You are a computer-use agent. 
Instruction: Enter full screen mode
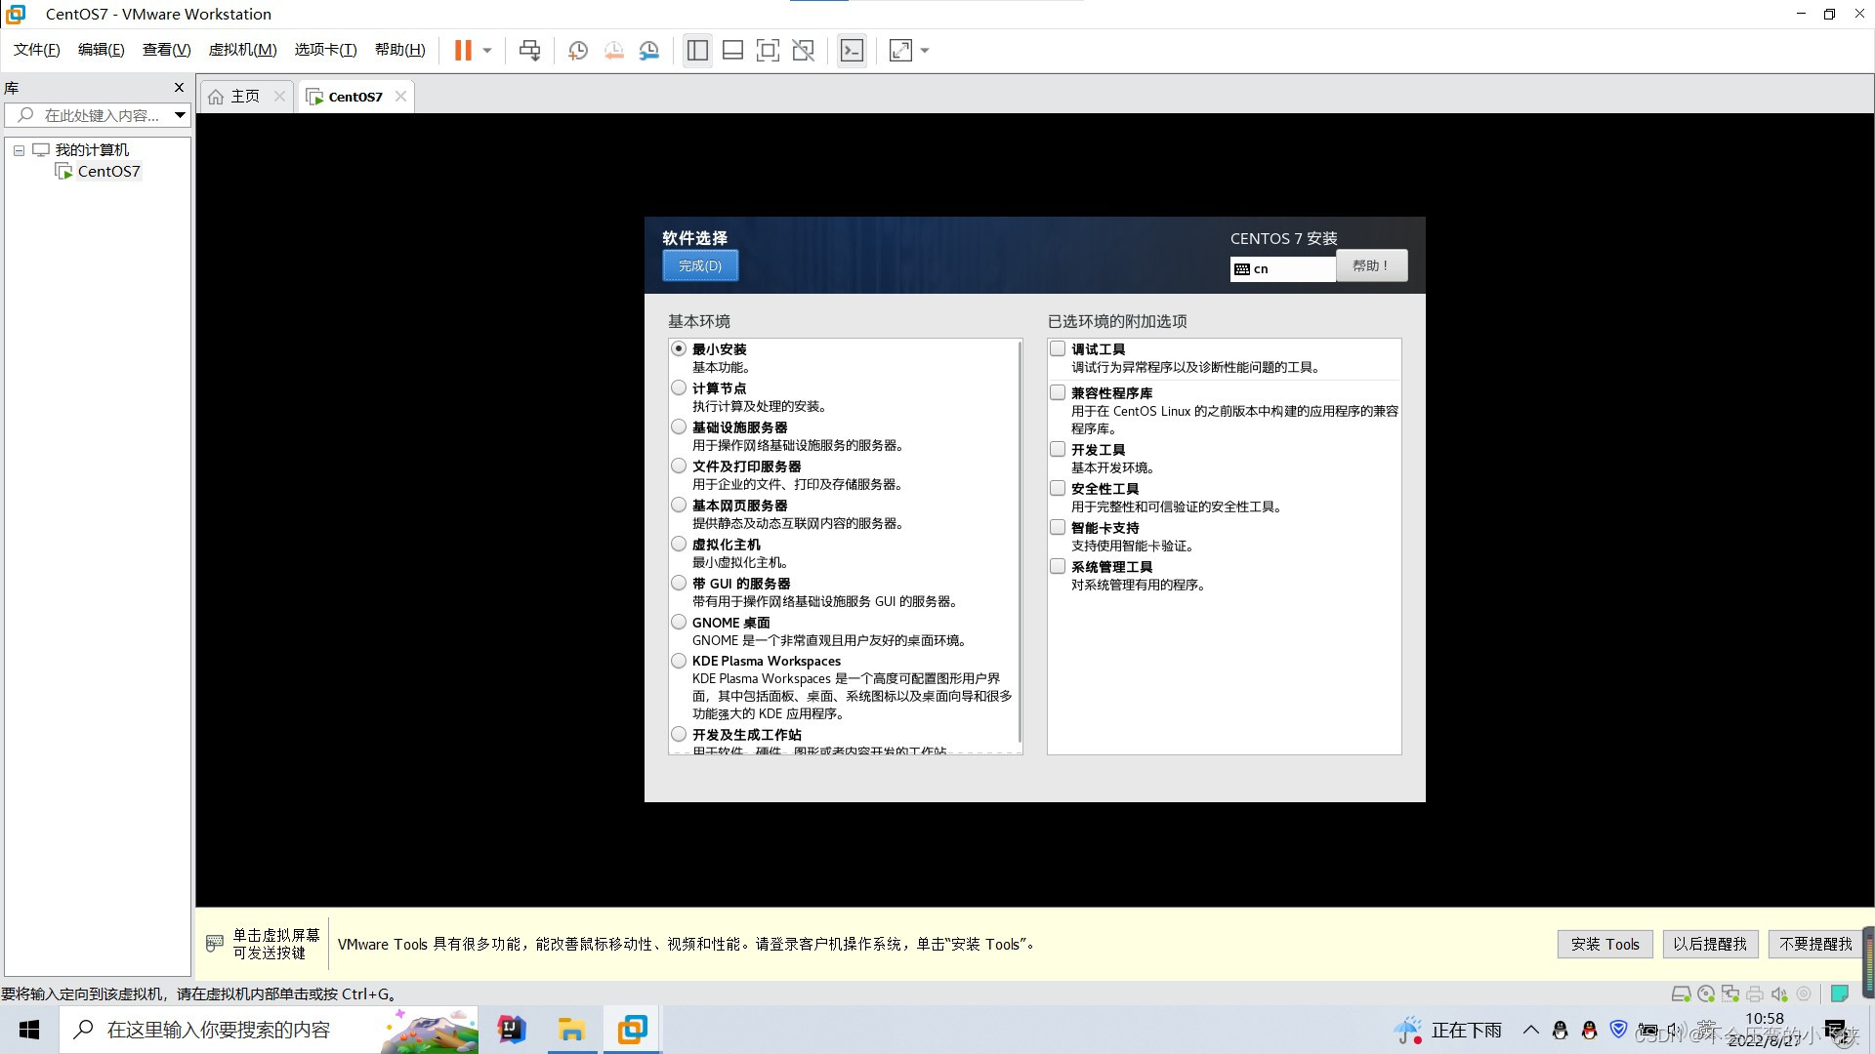click(768, 50)
